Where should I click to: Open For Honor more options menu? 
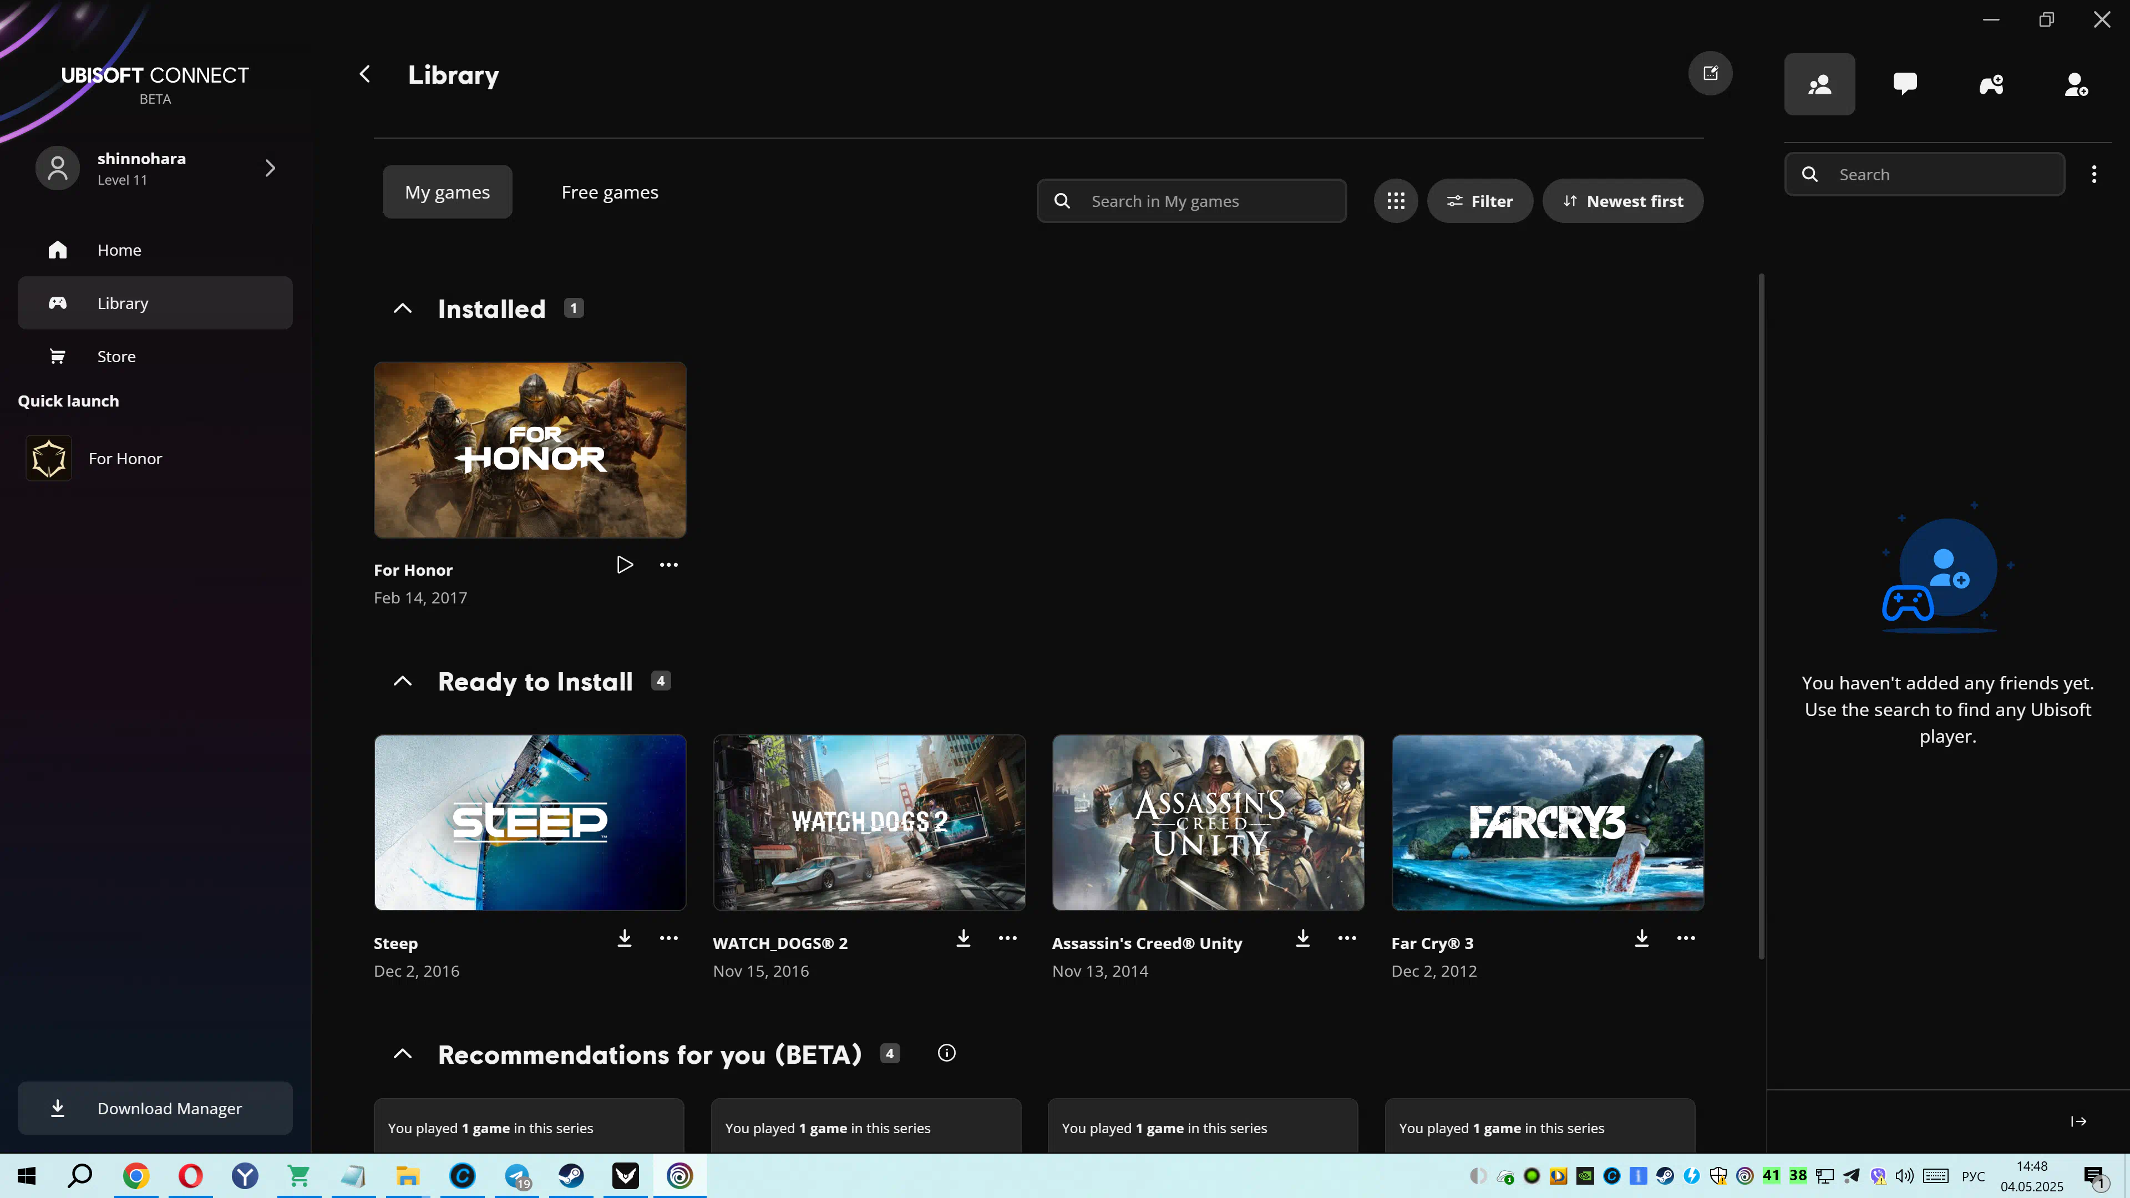click(x=669, y=565)
